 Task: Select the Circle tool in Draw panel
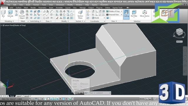point(52,15)
